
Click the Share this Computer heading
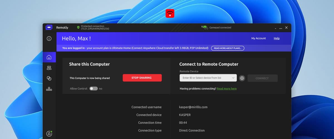(89, 64)
